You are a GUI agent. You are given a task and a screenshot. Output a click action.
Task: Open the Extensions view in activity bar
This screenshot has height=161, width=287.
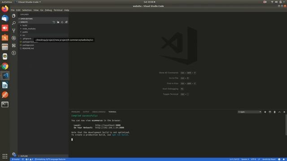(13, 46)
